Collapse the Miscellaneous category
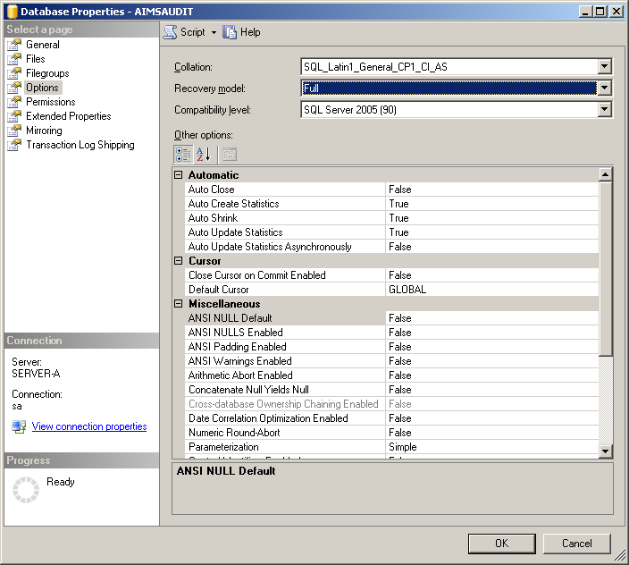 tap(179, 304)
